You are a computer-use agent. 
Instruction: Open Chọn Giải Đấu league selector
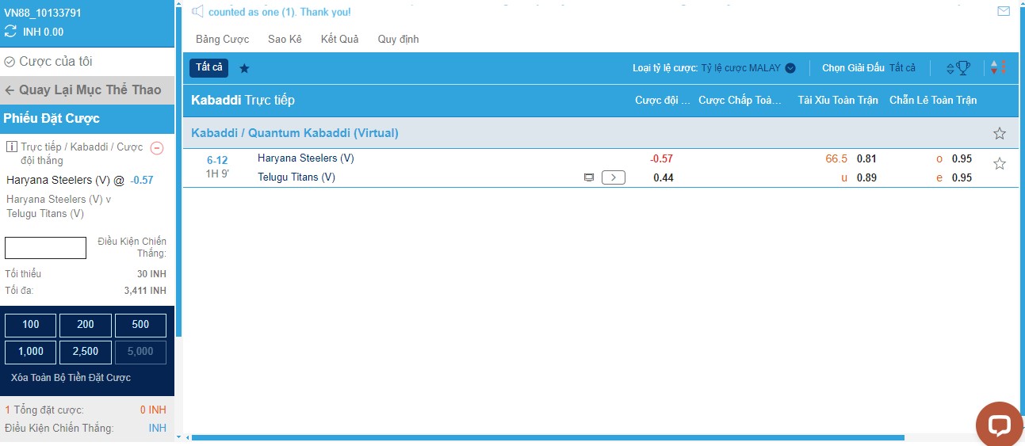(x=869, y=68)
